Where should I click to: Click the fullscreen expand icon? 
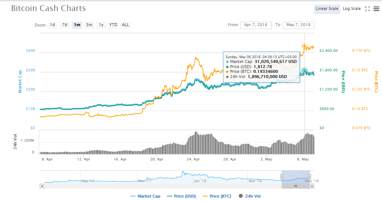tap(367, 9)
